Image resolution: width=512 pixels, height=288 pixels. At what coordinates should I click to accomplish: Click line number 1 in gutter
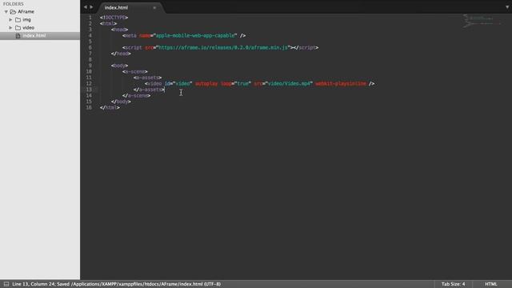tap(90, 18)
